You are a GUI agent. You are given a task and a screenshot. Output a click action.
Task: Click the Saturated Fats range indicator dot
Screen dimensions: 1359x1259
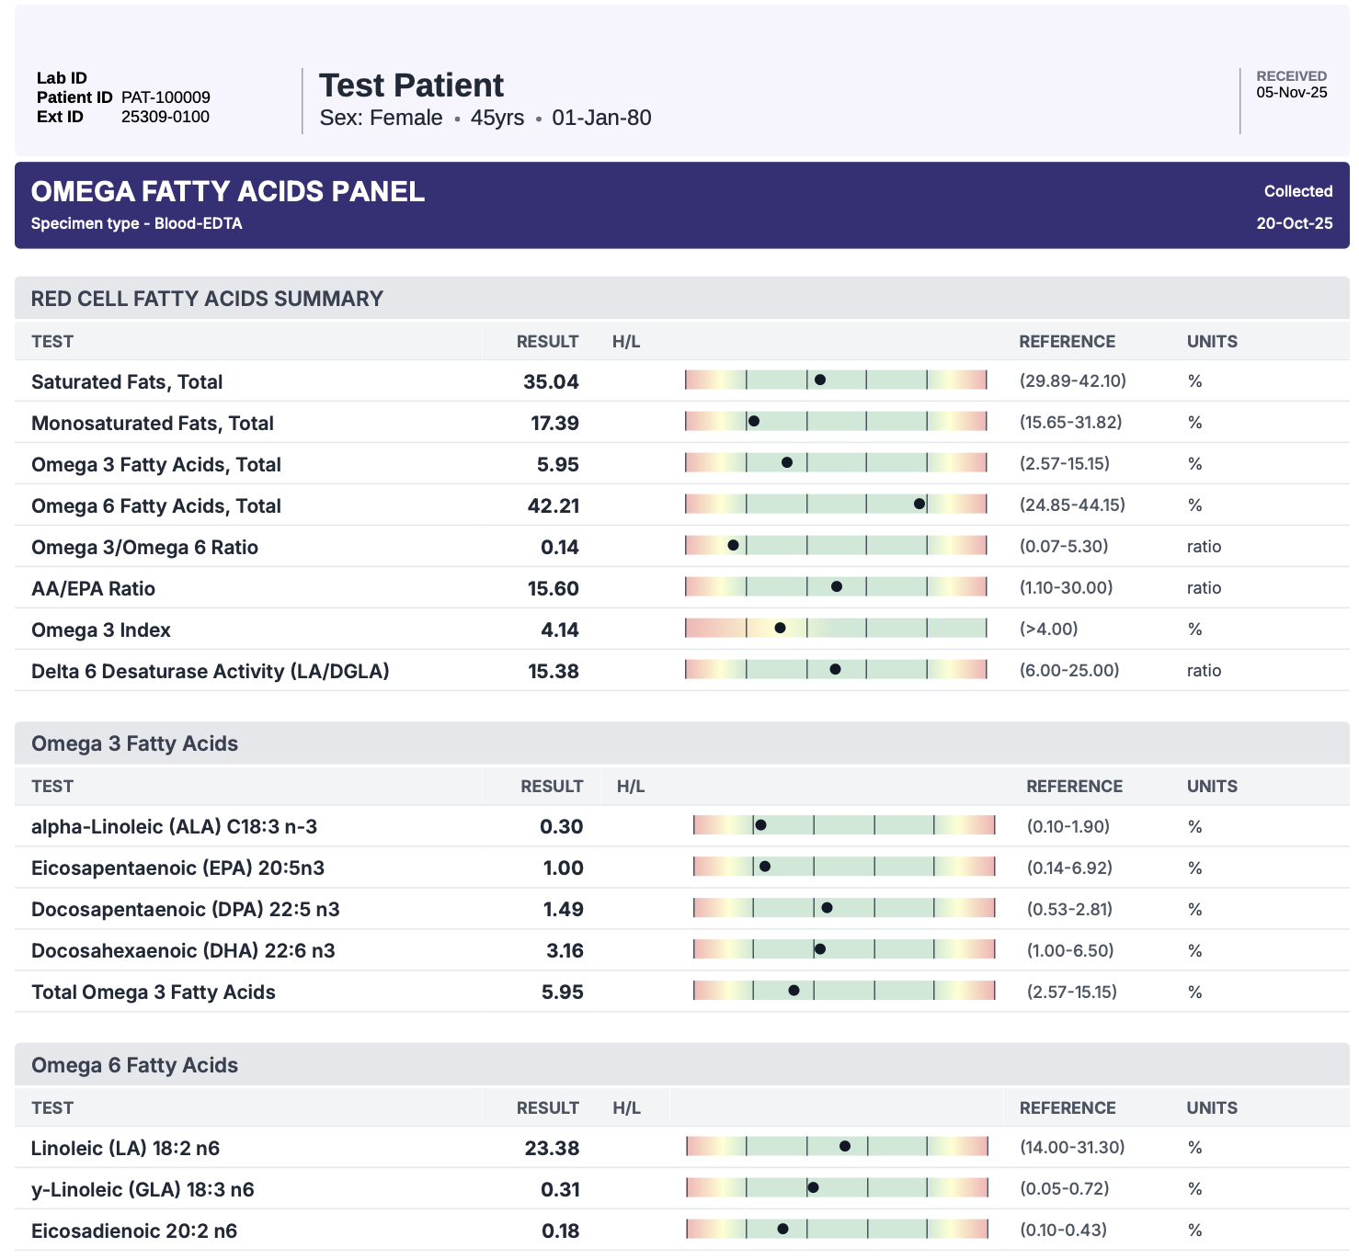819,380
